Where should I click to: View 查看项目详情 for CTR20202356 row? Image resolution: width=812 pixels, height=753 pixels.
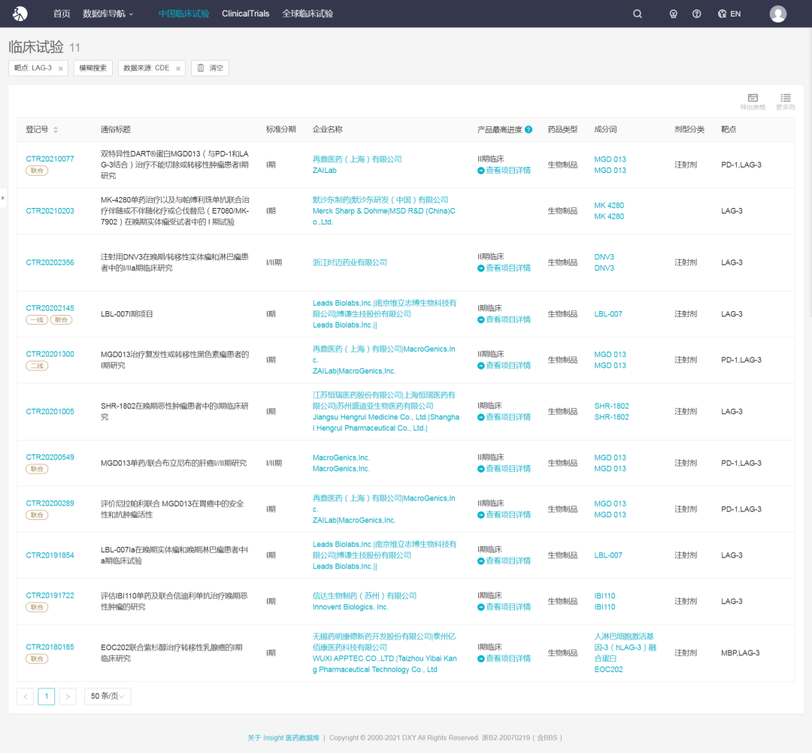click(504, 268)
